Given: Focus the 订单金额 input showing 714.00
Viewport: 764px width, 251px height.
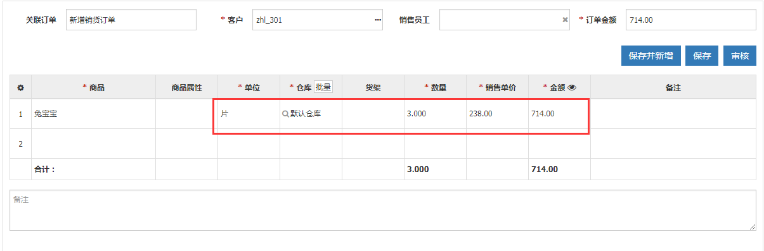Looking at the screenshot, I should (x=691, y=20).
